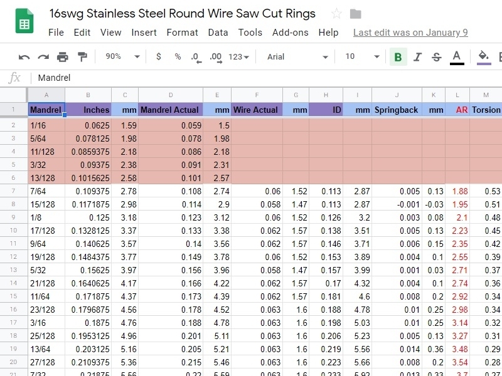Decrease decimal places in toolbar
Image resolution: width=502 pixels, height=376 pixels.
pos(196,57)
